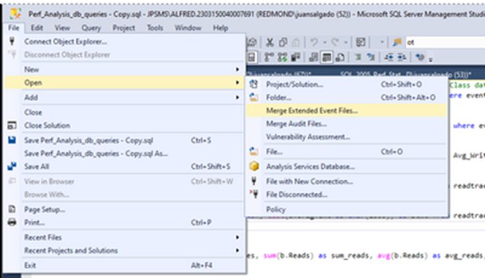Click the Page Setup menu icon
Image resolution: width=485 pixels, height=278 pixels.
pos(12,209)
